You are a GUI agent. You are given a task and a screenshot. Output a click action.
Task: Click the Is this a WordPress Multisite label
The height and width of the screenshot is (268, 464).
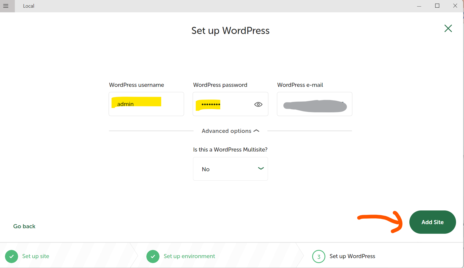pos(230,150)
